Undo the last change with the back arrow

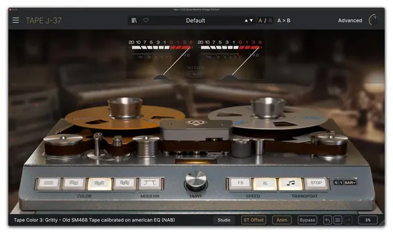(328, 220)
